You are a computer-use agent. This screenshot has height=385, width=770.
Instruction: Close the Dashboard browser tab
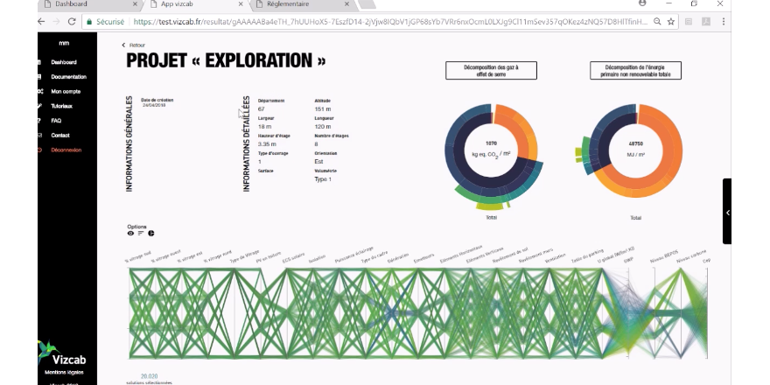tap(135, 3)
